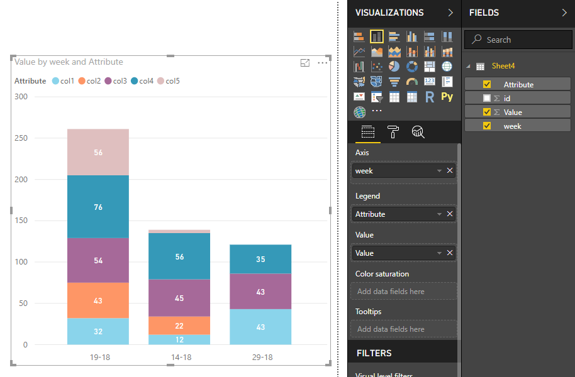Select the R script visual
The image size is (575, 377).
tap(430, 97)
